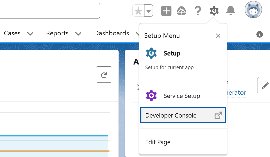Click the Favorites star icon
This screenshot has height=157, width=270.
139,10
